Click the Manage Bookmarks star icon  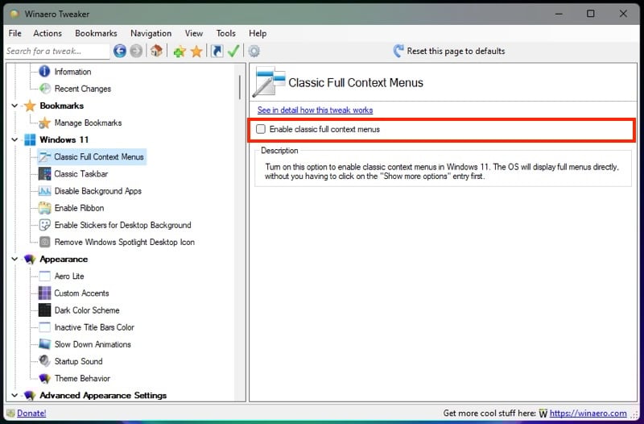[x=44, y=123]
